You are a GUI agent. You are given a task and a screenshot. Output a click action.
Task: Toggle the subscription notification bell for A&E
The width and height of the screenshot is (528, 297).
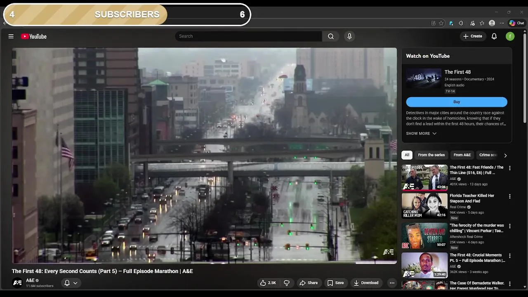pyautogui.click(x=67, y=283)
